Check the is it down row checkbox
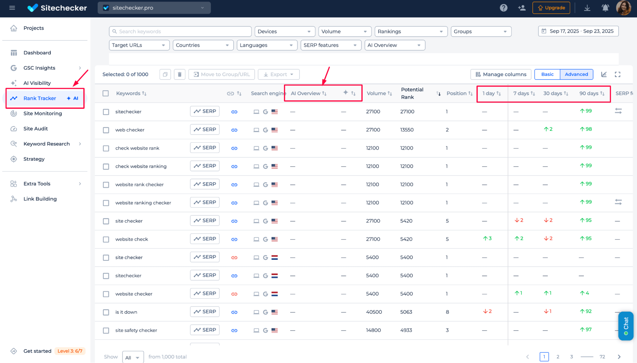The width and height of the screenshot is (637, 363). point(106,312)
